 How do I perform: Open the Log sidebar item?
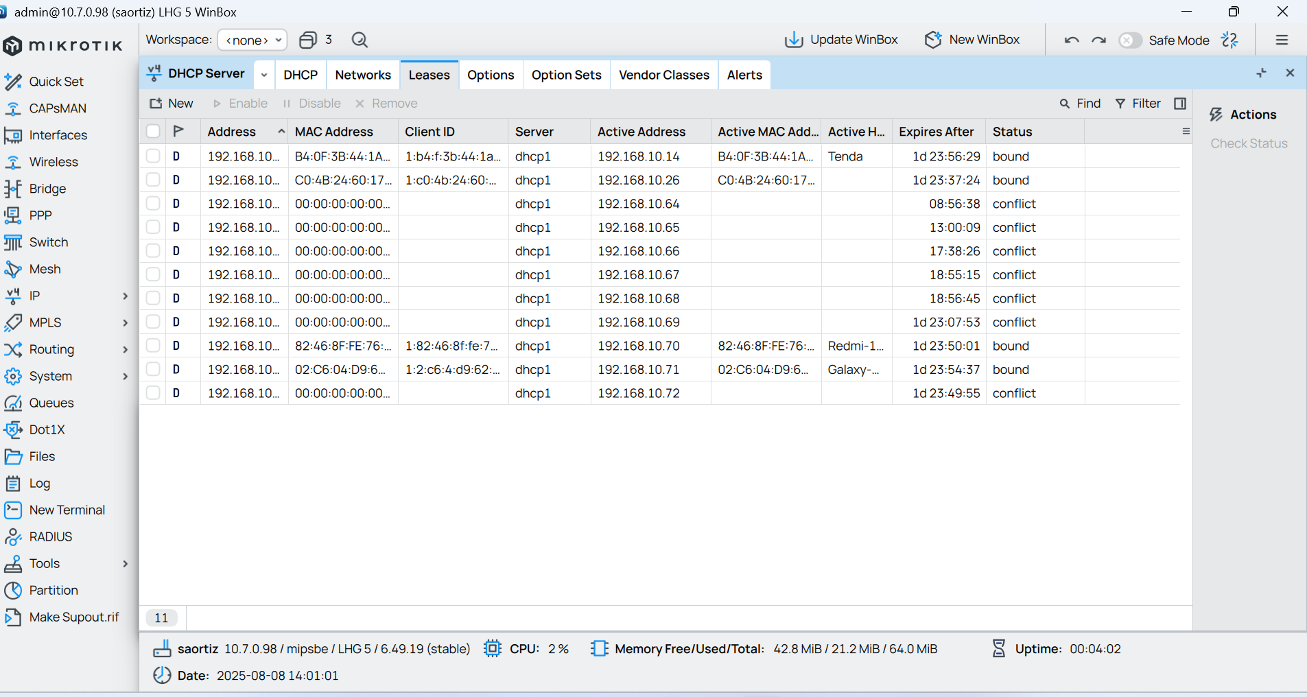point(39,483)
